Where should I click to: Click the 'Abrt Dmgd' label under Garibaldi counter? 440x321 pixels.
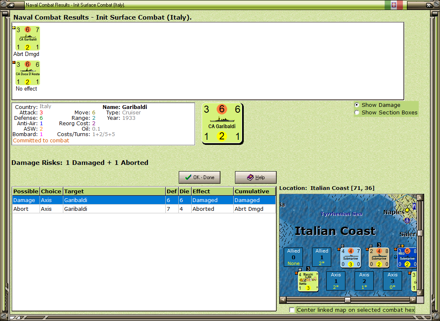(x=26, y=54)
